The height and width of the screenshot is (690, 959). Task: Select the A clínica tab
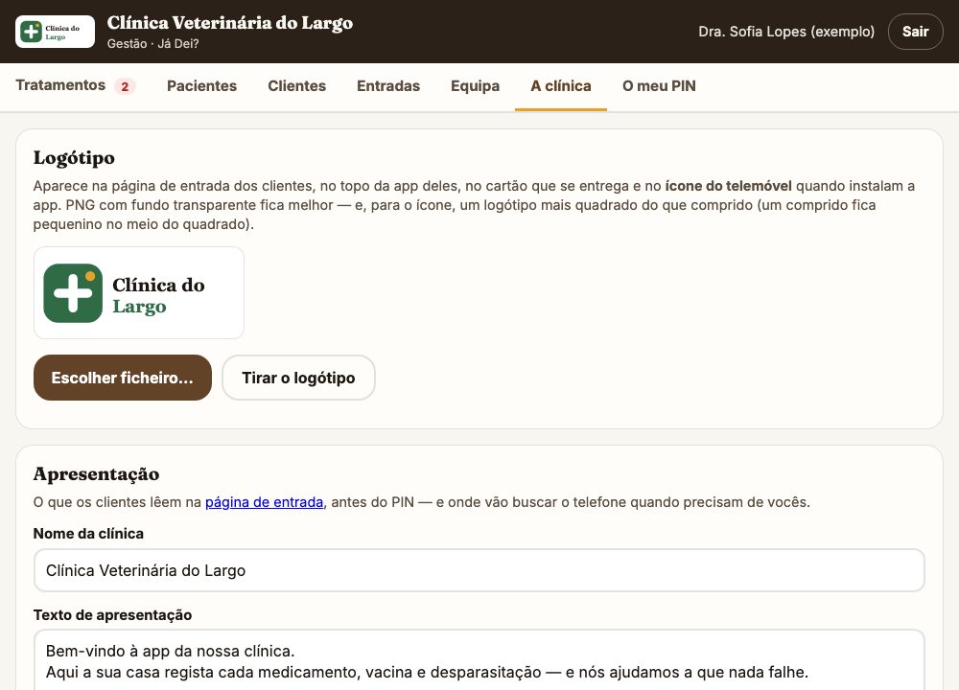561,86
